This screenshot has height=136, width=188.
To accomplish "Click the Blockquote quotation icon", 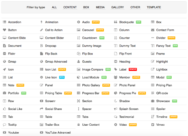I will [116, 22].
